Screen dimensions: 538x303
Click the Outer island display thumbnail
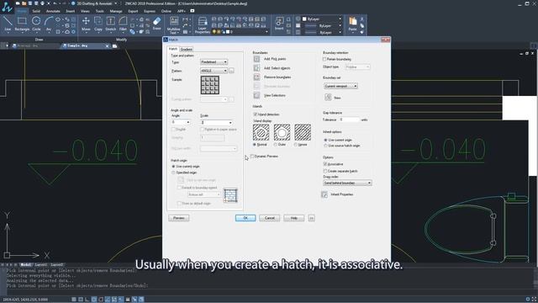click(282, 132)
